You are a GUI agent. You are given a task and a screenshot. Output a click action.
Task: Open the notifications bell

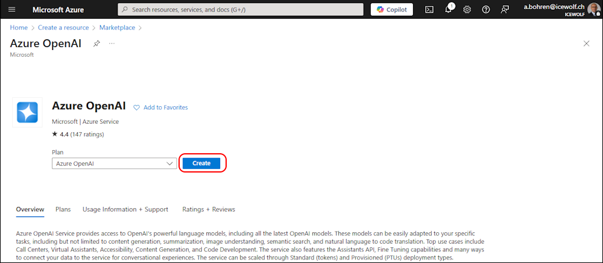click(449, 10)
